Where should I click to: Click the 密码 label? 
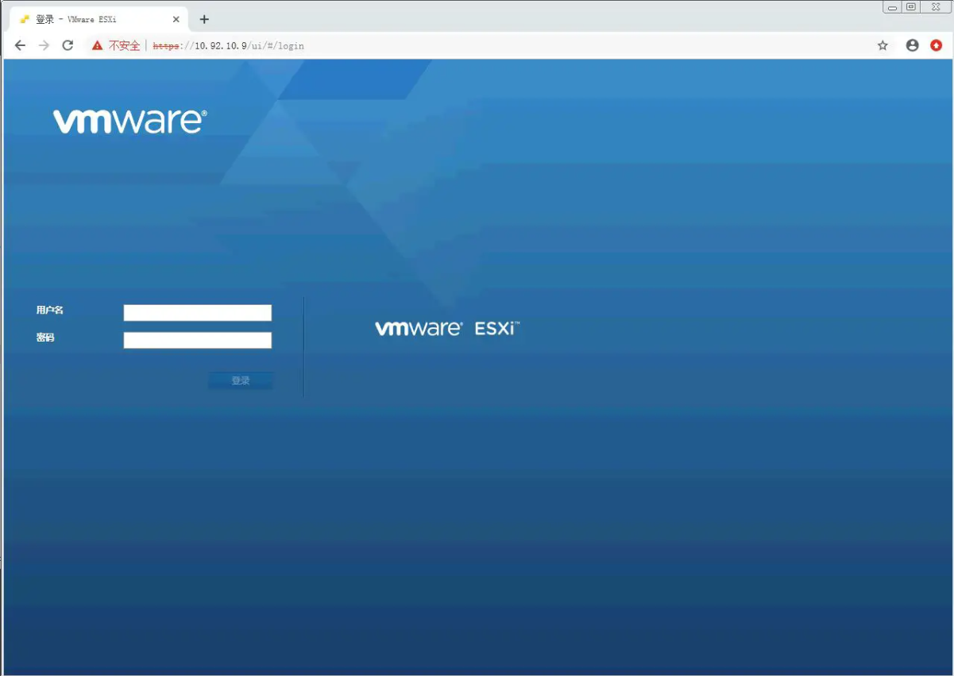click(x=45, y=338)
